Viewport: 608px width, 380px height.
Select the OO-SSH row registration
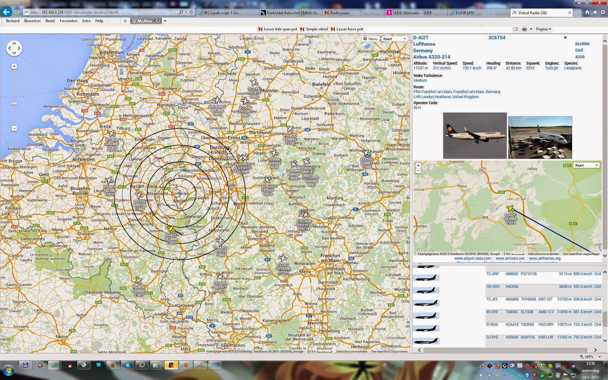493,287
